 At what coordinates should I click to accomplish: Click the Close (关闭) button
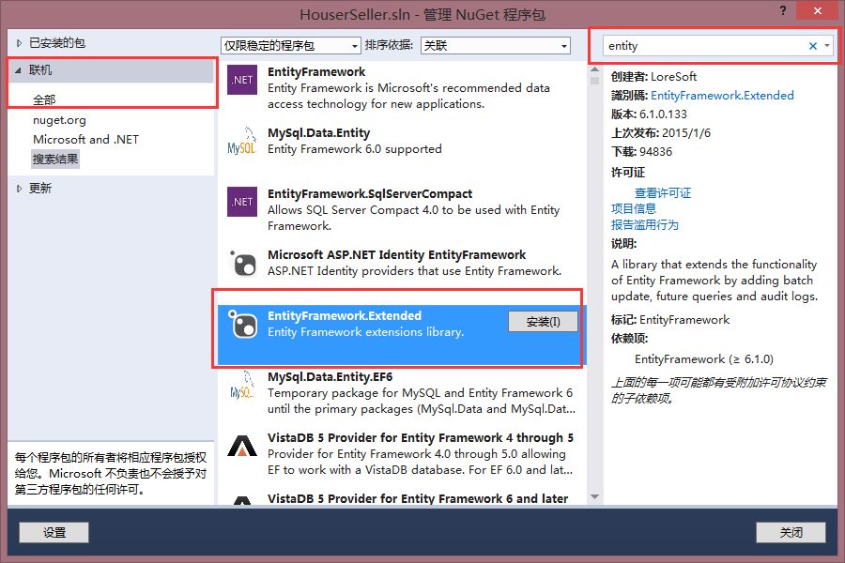[x=791, y=532]
